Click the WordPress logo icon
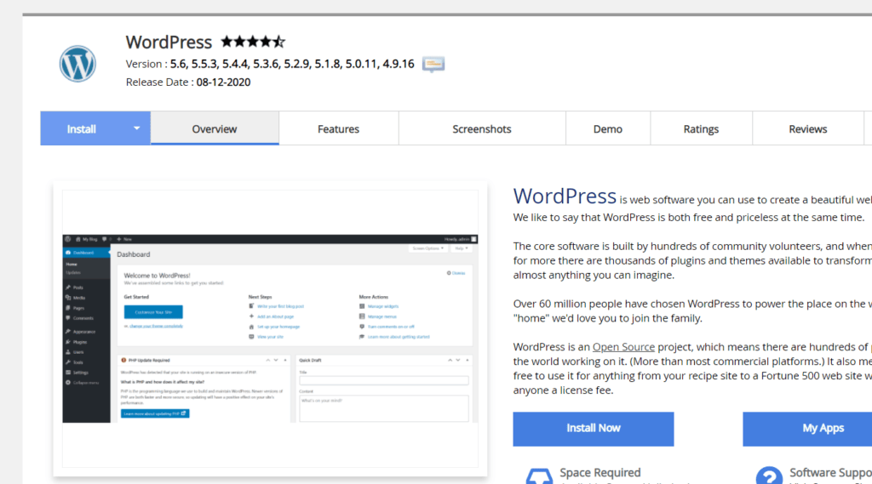The height and width of the screenshot is (484, 872). point(77,64)
